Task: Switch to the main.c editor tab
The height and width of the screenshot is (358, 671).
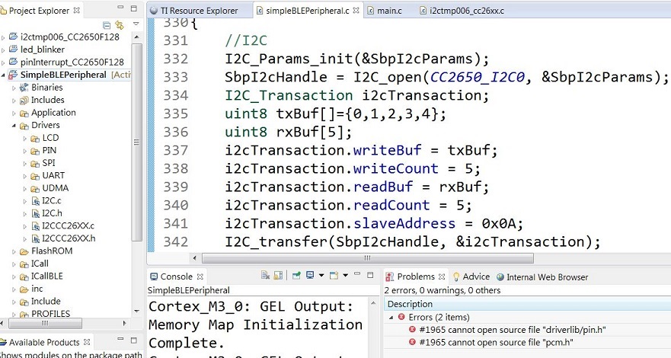Action: (385, 11)
